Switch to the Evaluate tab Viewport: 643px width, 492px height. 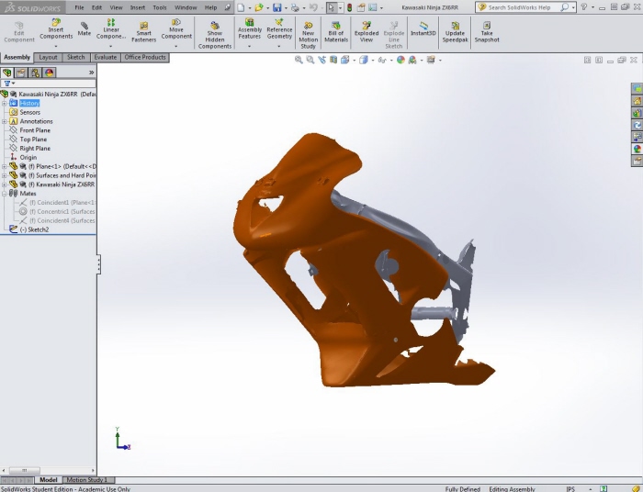coord(105,57)
